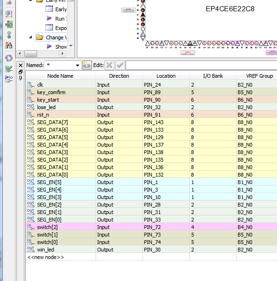
Task: Sort by the I/O Bank column header
Action: tap(213, 76)
